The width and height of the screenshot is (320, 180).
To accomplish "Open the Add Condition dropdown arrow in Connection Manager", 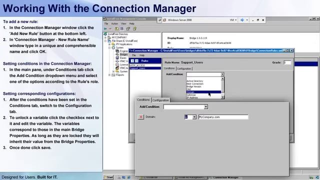I will click(x=222, y=74).
